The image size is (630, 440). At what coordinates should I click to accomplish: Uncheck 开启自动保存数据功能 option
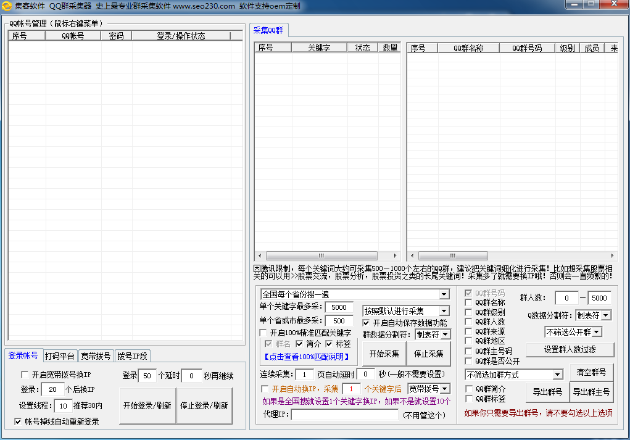pos(367,323)
